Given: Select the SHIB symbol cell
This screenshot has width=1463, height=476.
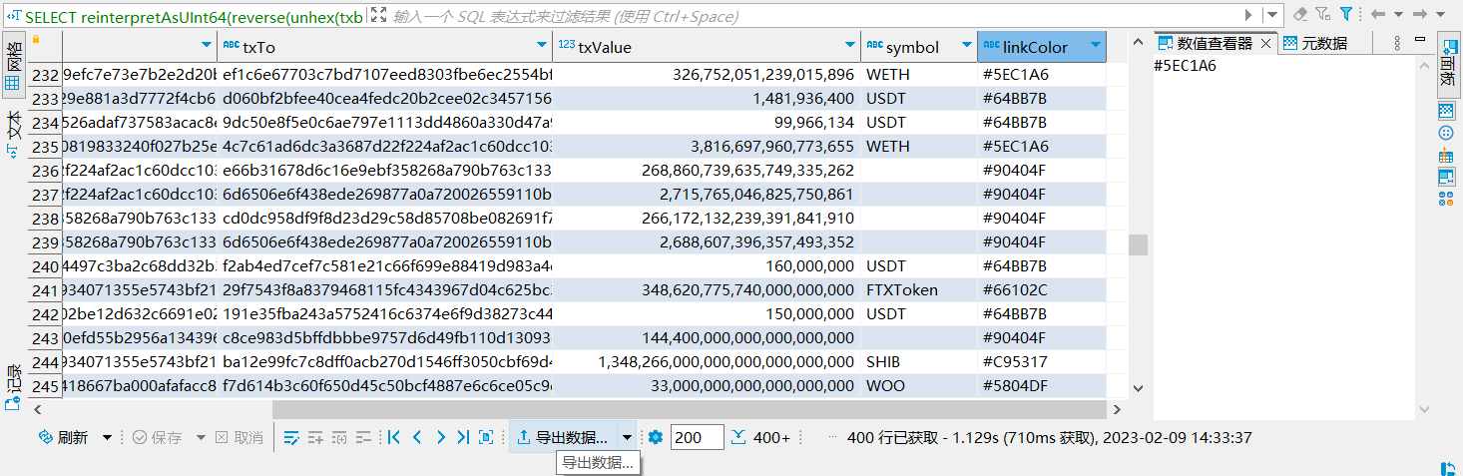Looking at the screenshot, I should (x=919, y=362).
